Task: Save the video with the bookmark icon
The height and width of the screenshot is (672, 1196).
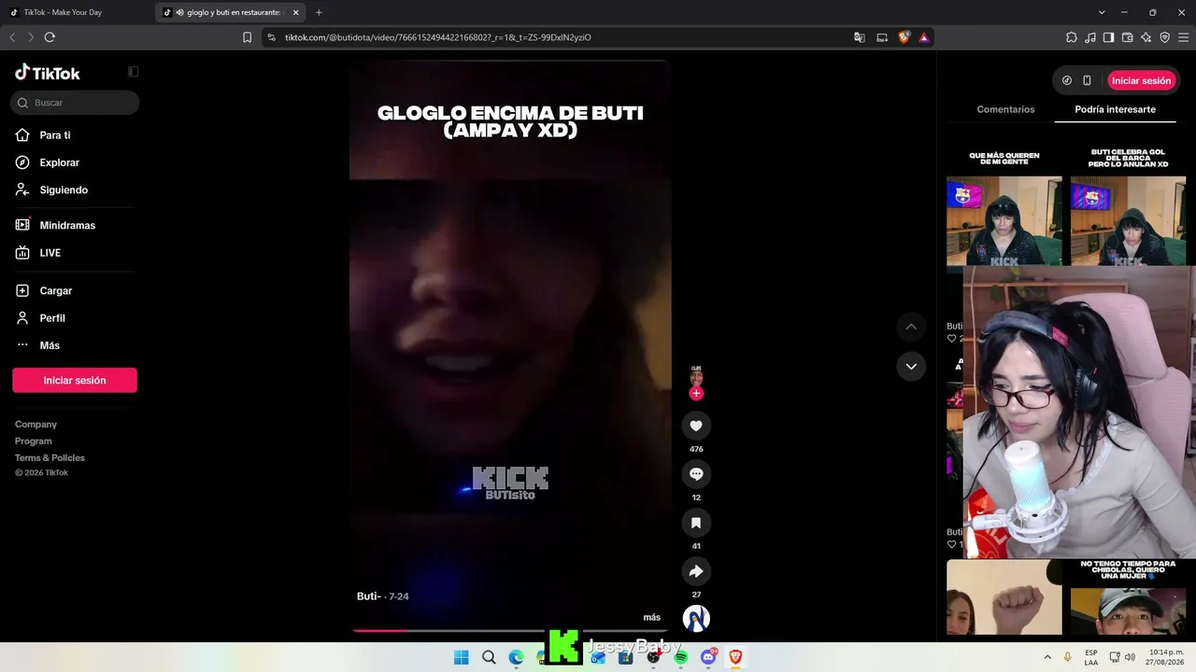Action: click(x=696, y=523)
